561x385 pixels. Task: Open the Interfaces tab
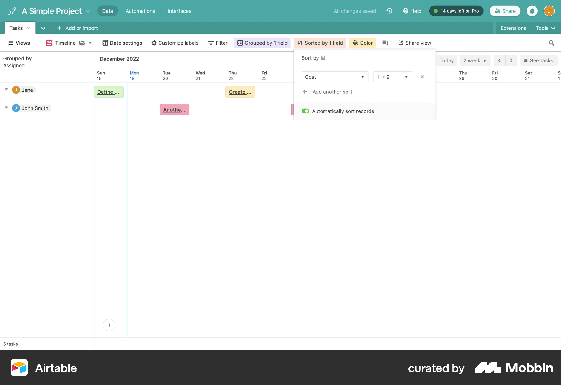click(x=179, y=11)
